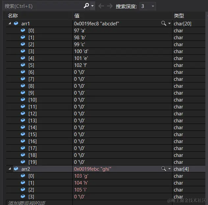Select the value 103 'g'
Image resolution: width=208 pixels, height=205 pixels.
click(x=81, y=176)
